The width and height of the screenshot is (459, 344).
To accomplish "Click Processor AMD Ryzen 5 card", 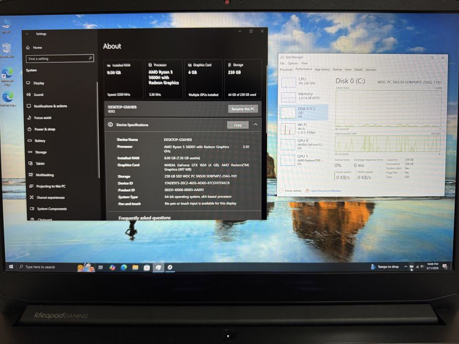I will [164, 79].
